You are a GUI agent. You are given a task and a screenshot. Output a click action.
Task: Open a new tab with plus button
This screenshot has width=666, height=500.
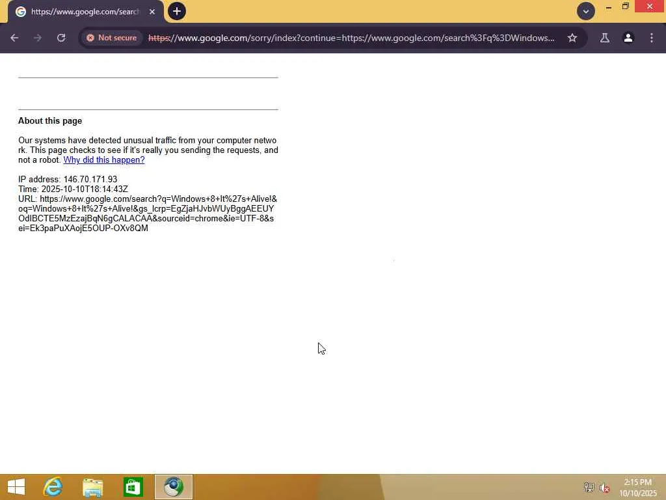click(x=177, y=11)
